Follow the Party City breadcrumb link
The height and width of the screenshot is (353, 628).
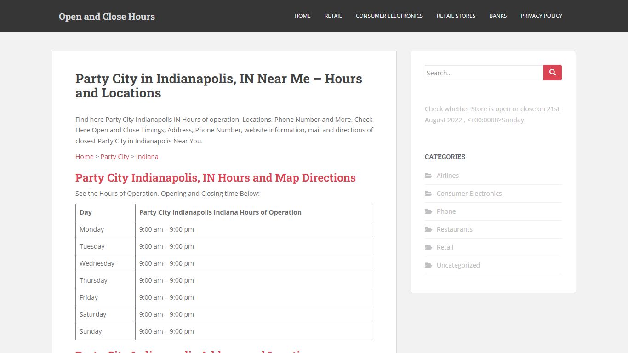click(115, 157)
